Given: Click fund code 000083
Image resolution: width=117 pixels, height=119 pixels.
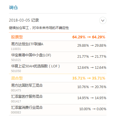Looking at the screenshot, I should tap(16, 112).
